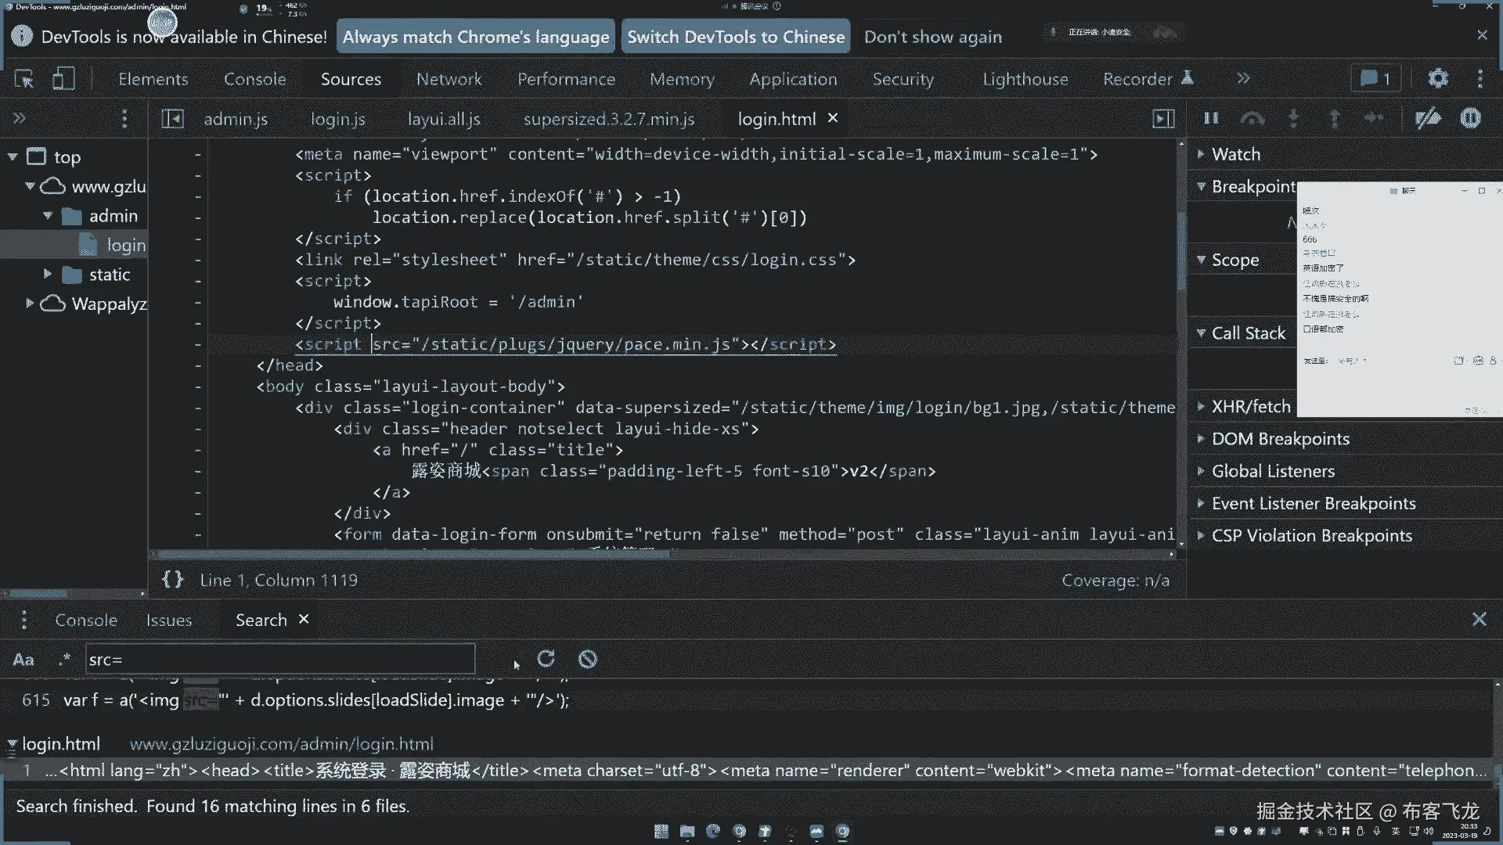This screenshot has width=1503, height=845.
Task: Open DevTools settings gear
Action: (1438, 78)
